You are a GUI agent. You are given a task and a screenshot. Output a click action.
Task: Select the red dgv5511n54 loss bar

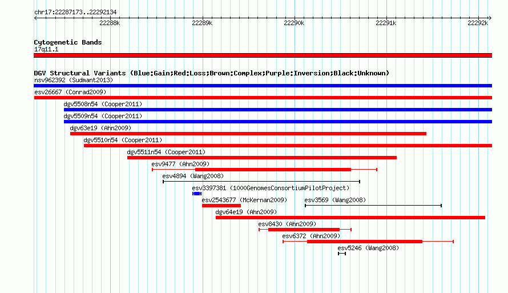coord(262,158)
